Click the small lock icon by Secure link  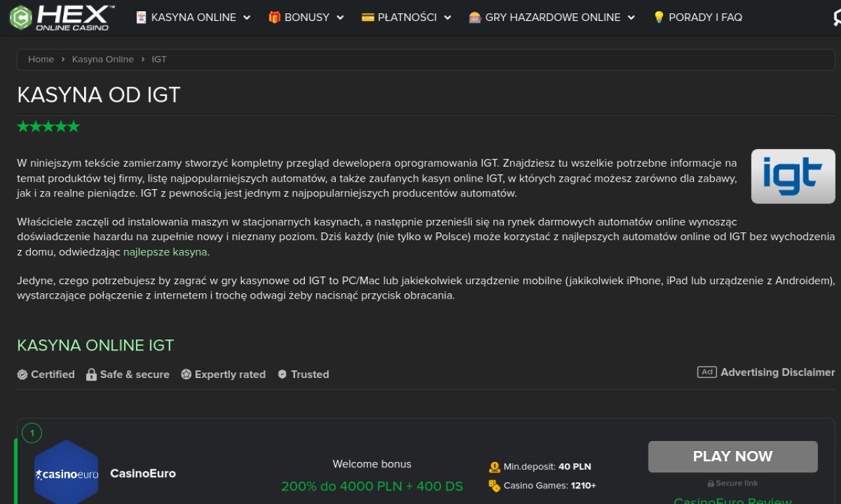[x=711, y=484]
